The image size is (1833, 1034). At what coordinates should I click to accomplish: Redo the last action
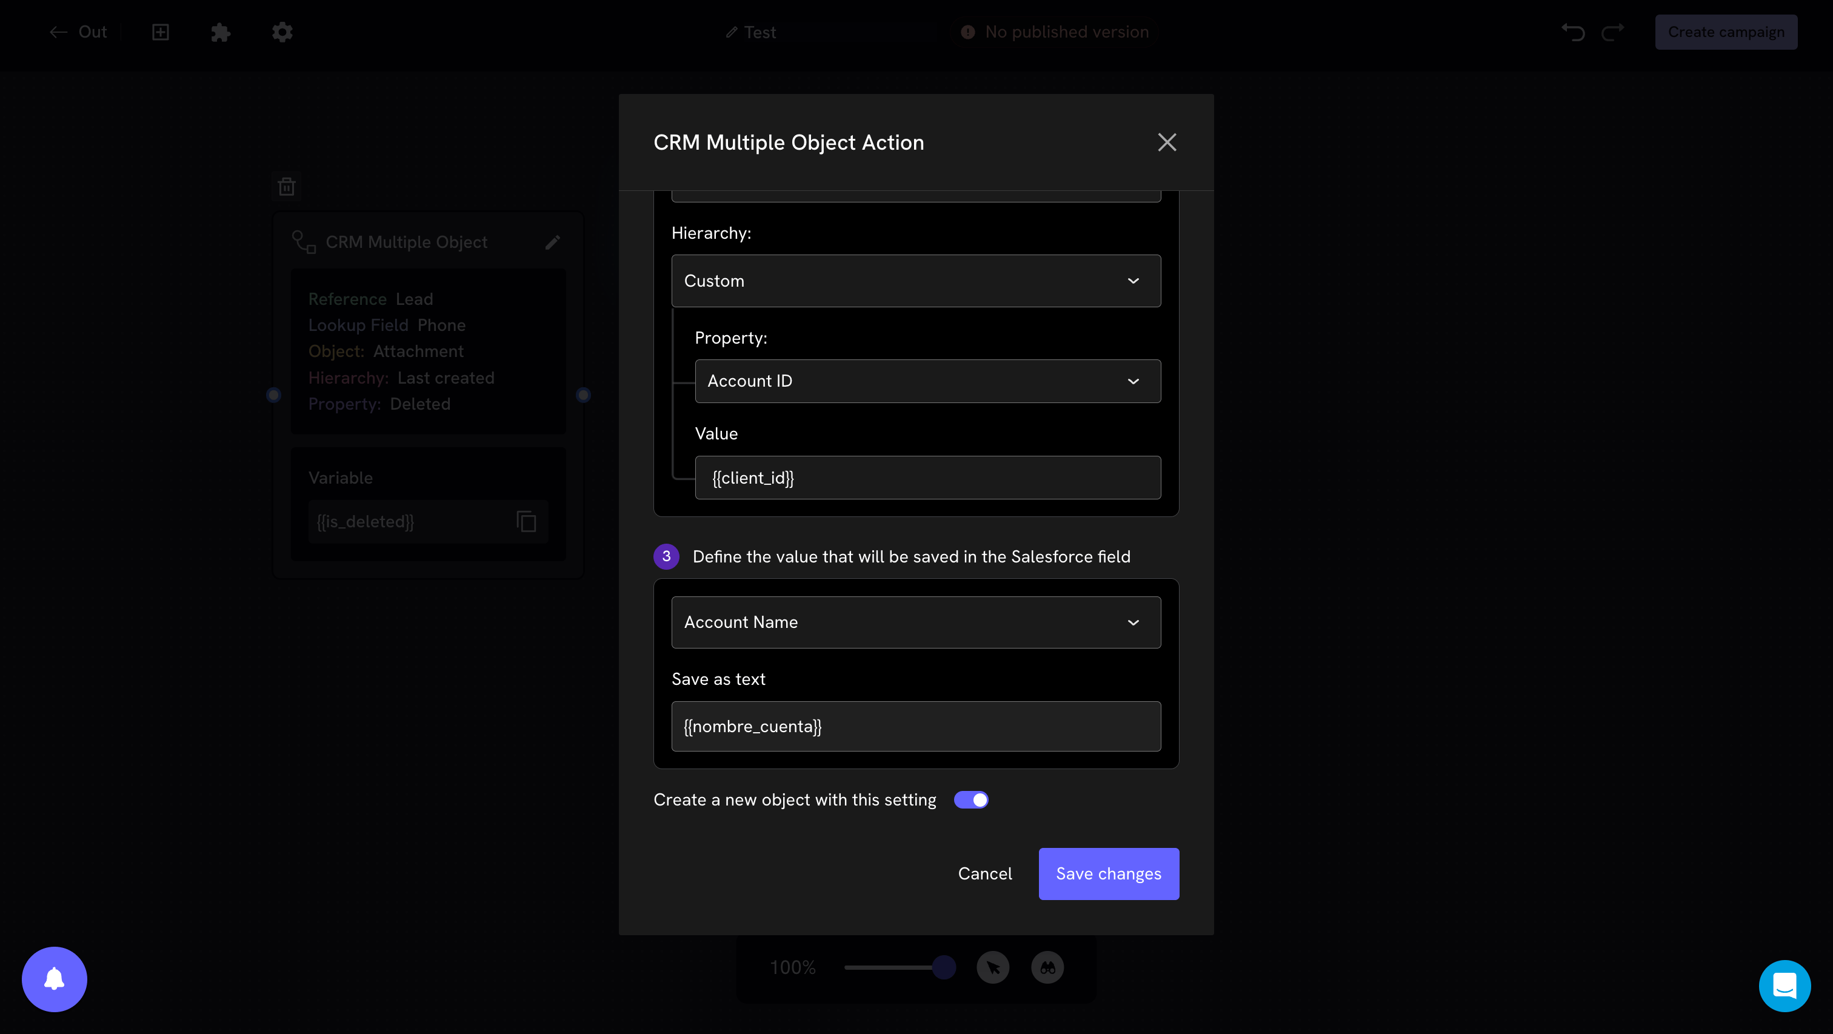click(1612, 32)
